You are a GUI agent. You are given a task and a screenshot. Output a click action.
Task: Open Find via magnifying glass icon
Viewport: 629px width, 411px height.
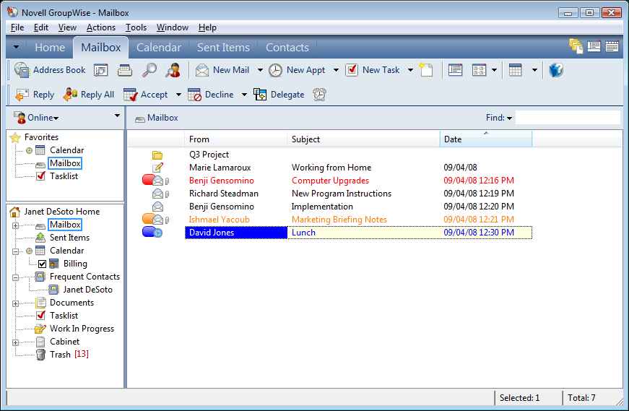tap(149, 70)
